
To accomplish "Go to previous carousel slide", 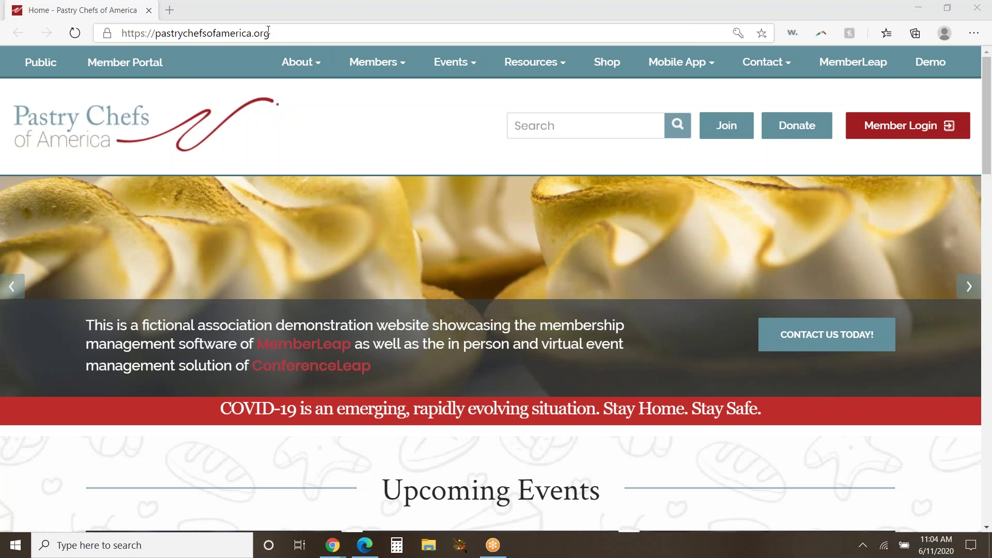I will click(12, 286).
